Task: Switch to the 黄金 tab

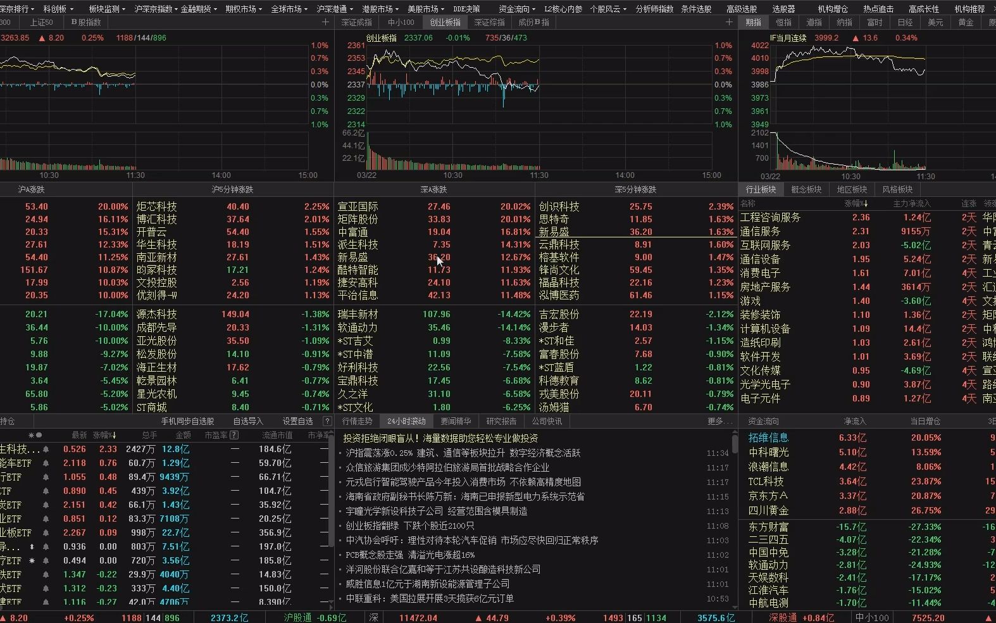Action: coord(966,22)
